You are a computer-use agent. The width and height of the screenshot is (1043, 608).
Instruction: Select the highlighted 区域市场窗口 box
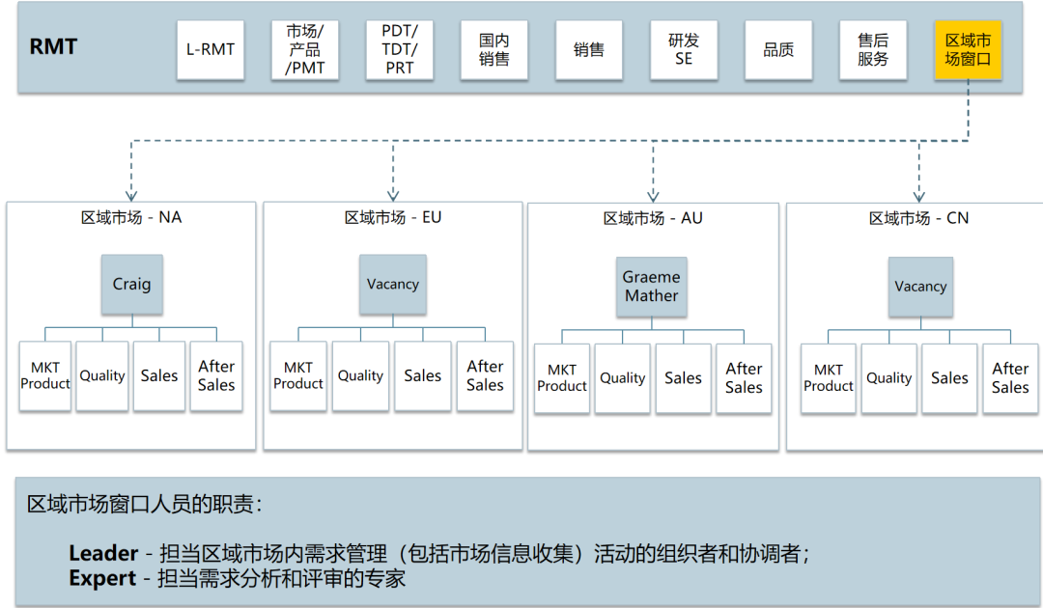(969, 49)
